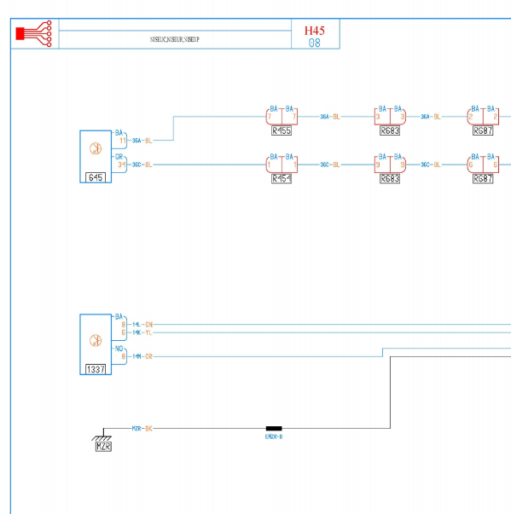Click the 14L-GN wire label
Viewport: 511px width, 514px height.
click(142, 325)
